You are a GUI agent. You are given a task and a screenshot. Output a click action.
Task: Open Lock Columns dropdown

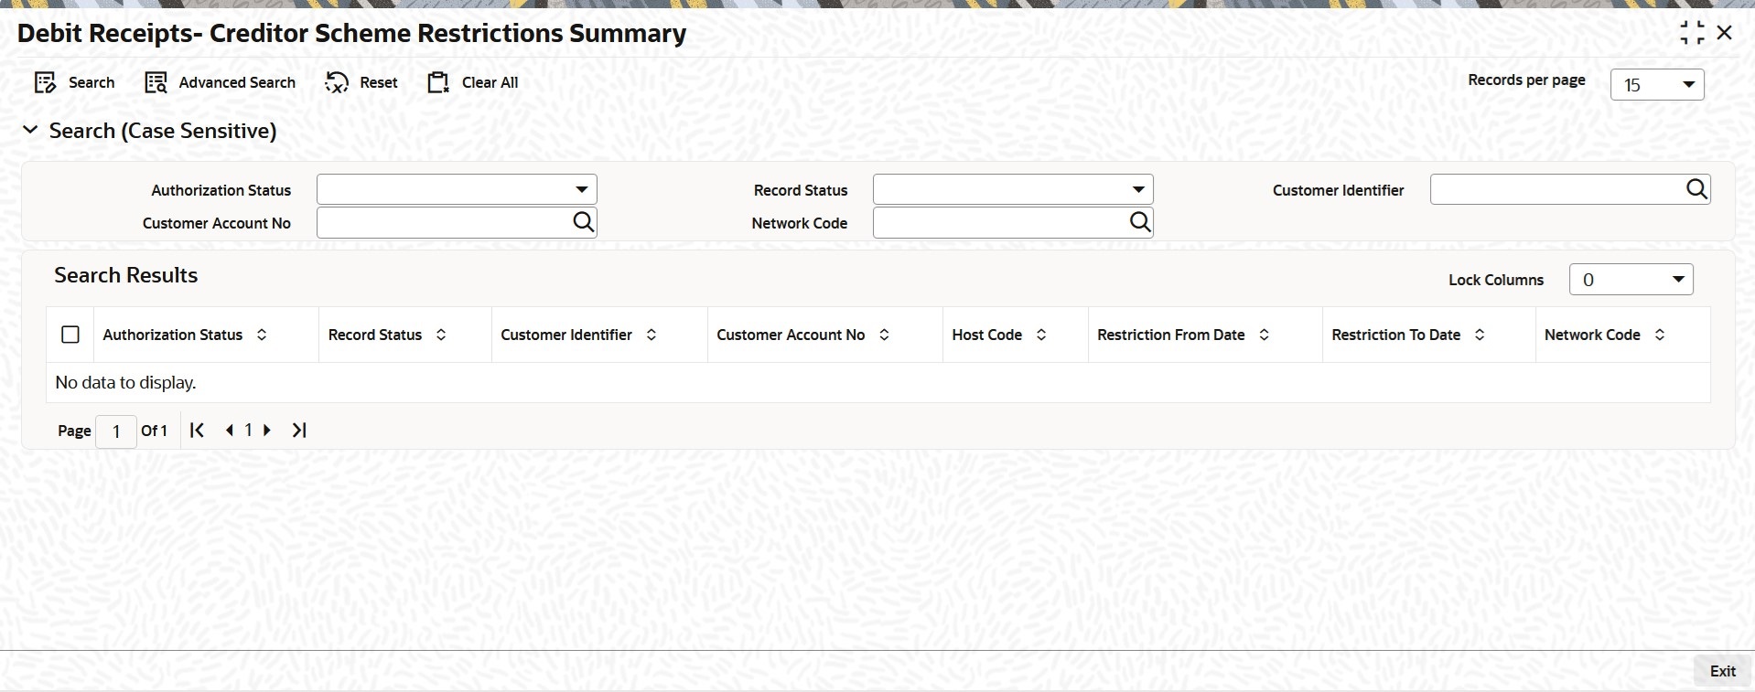1631,280
